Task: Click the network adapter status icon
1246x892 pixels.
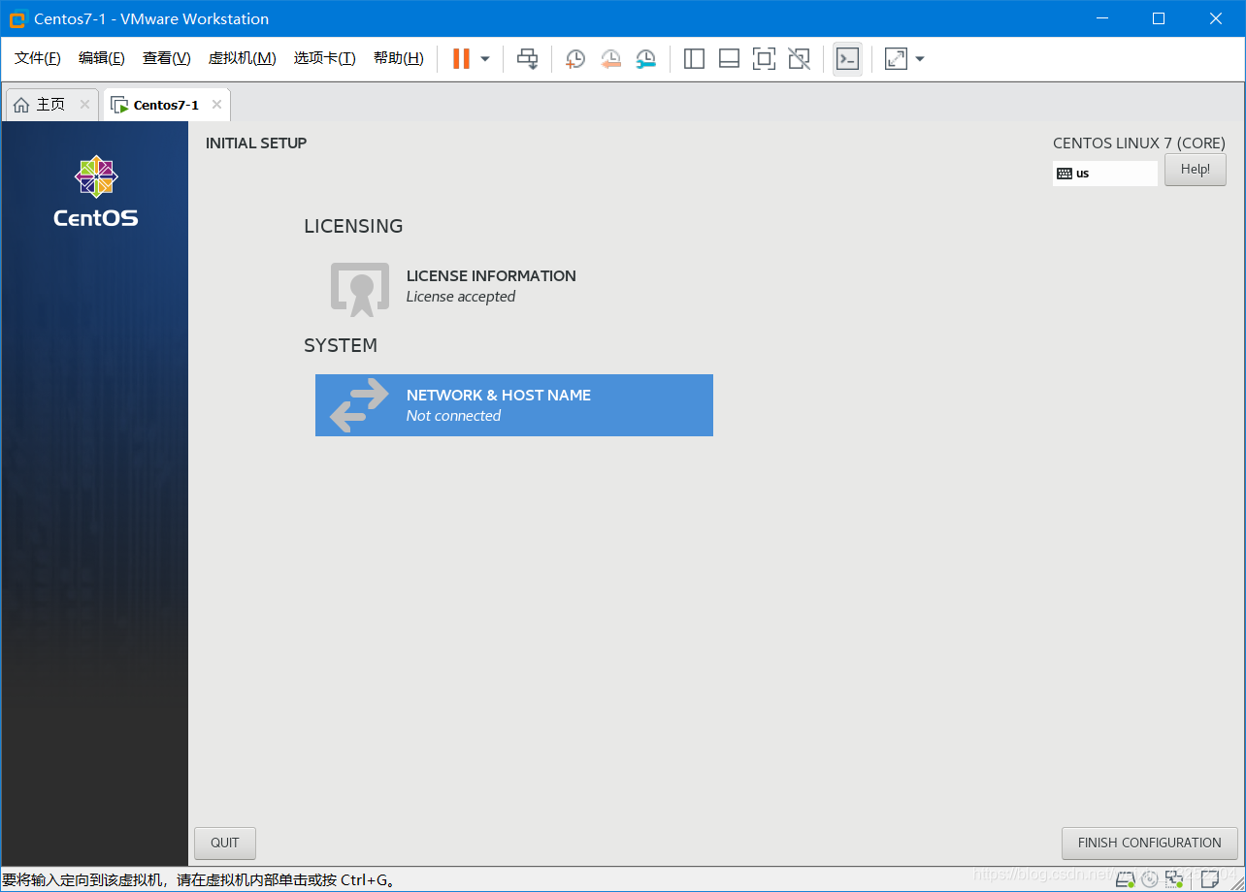Action: click(x=1175, y=879)
